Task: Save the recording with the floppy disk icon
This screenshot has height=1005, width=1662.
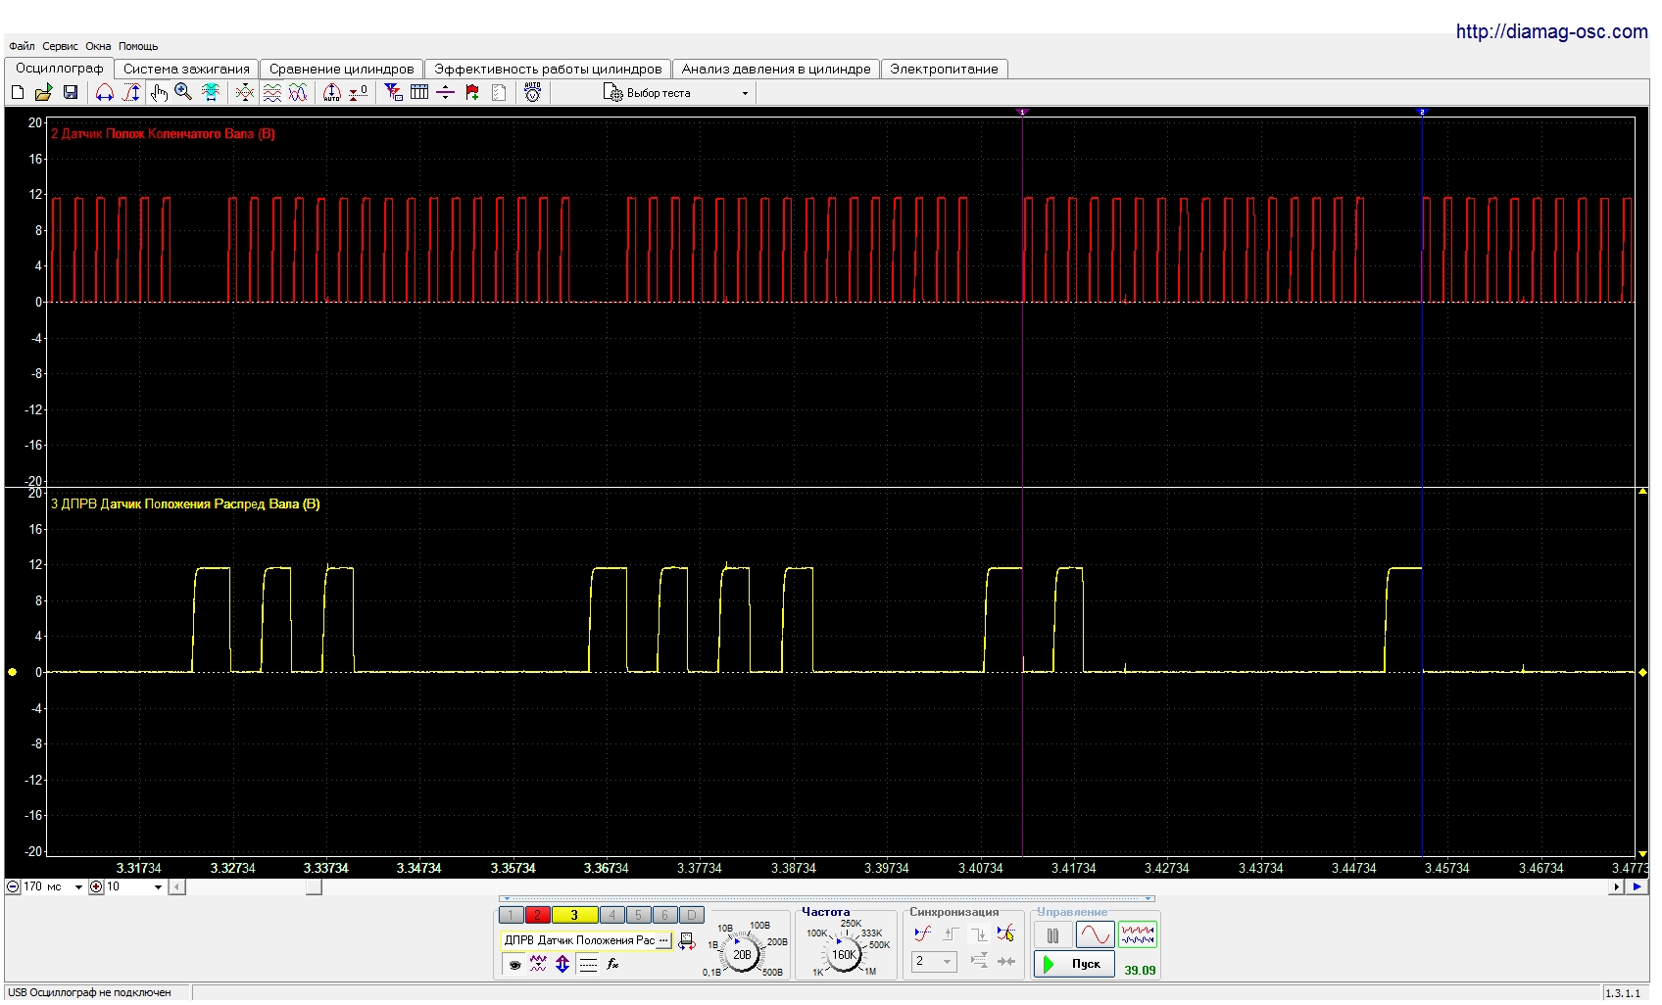Action: [71, 92]
